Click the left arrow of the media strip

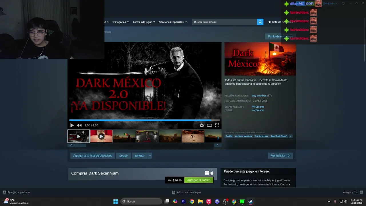click(71, 145)
